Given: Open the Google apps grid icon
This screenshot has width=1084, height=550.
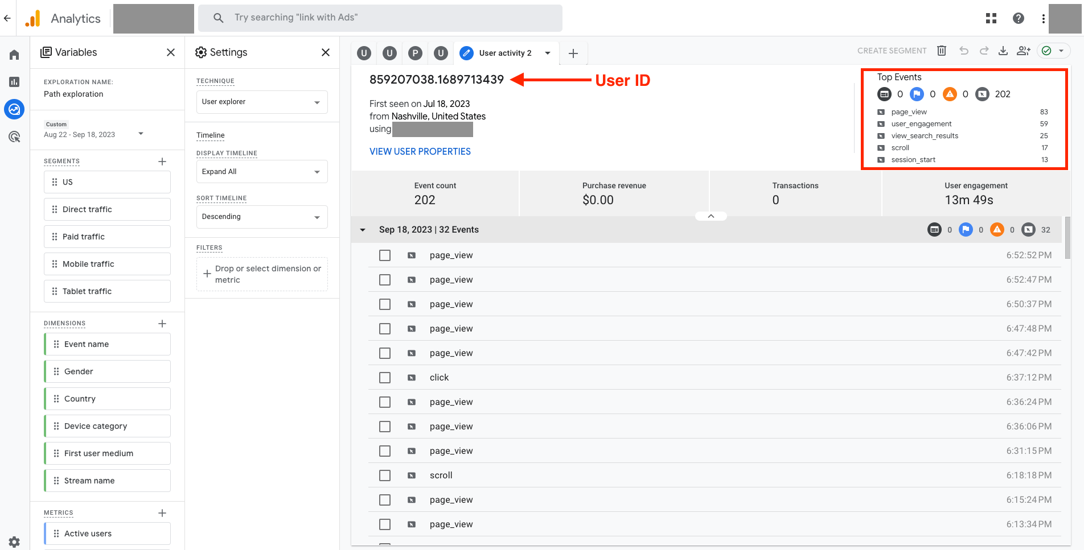Looking at the screenshot, I should pyautogui.click(x=991, y=18).
